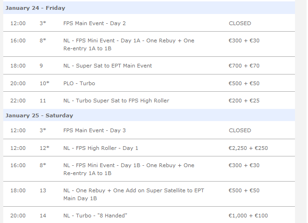The width and height of the screenshot is (308, 223).
Task: Click One Rebuy + One Add on Super Satellite event
Action: (134, 194)
